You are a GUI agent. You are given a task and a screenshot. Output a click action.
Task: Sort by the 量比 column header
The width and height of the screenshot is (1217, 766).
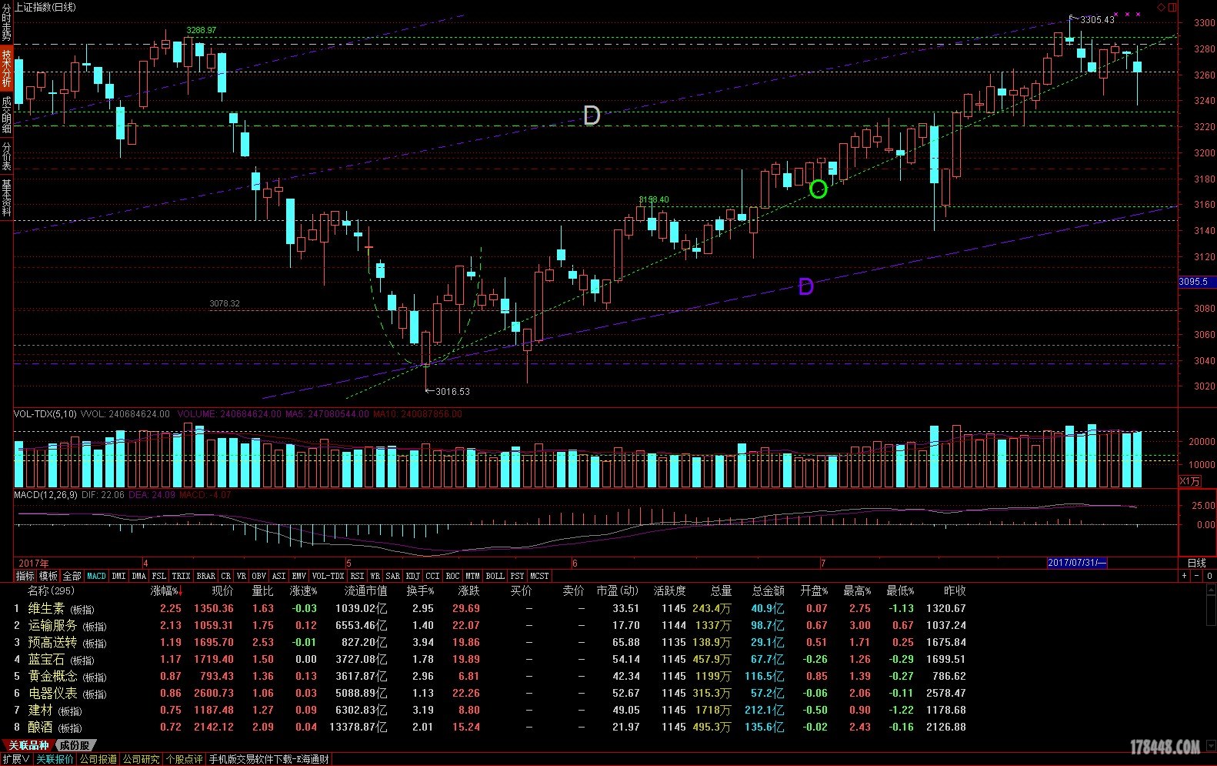(x=262, y=590)
